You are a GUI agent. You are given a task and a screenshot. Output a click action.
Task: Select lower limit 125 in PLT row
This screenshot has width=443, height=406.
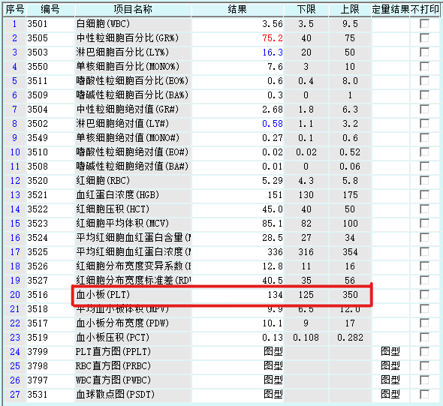(306, 294)
